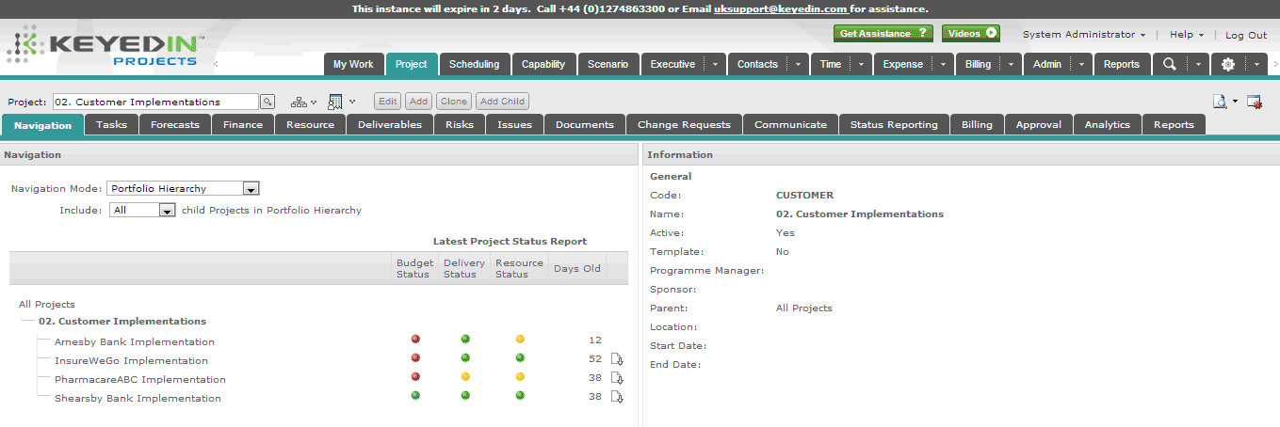The width and height of the screenshot is (1280, 427).
Task: Click green resource status dot for InsureWeGo
Action: pos(520,358)
